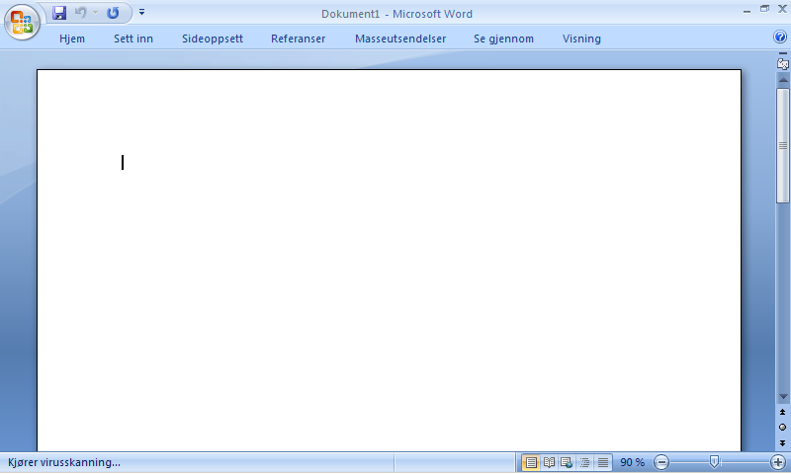Click the vertical scrollbar up arrow
The image size is (791, 474).
783,80
